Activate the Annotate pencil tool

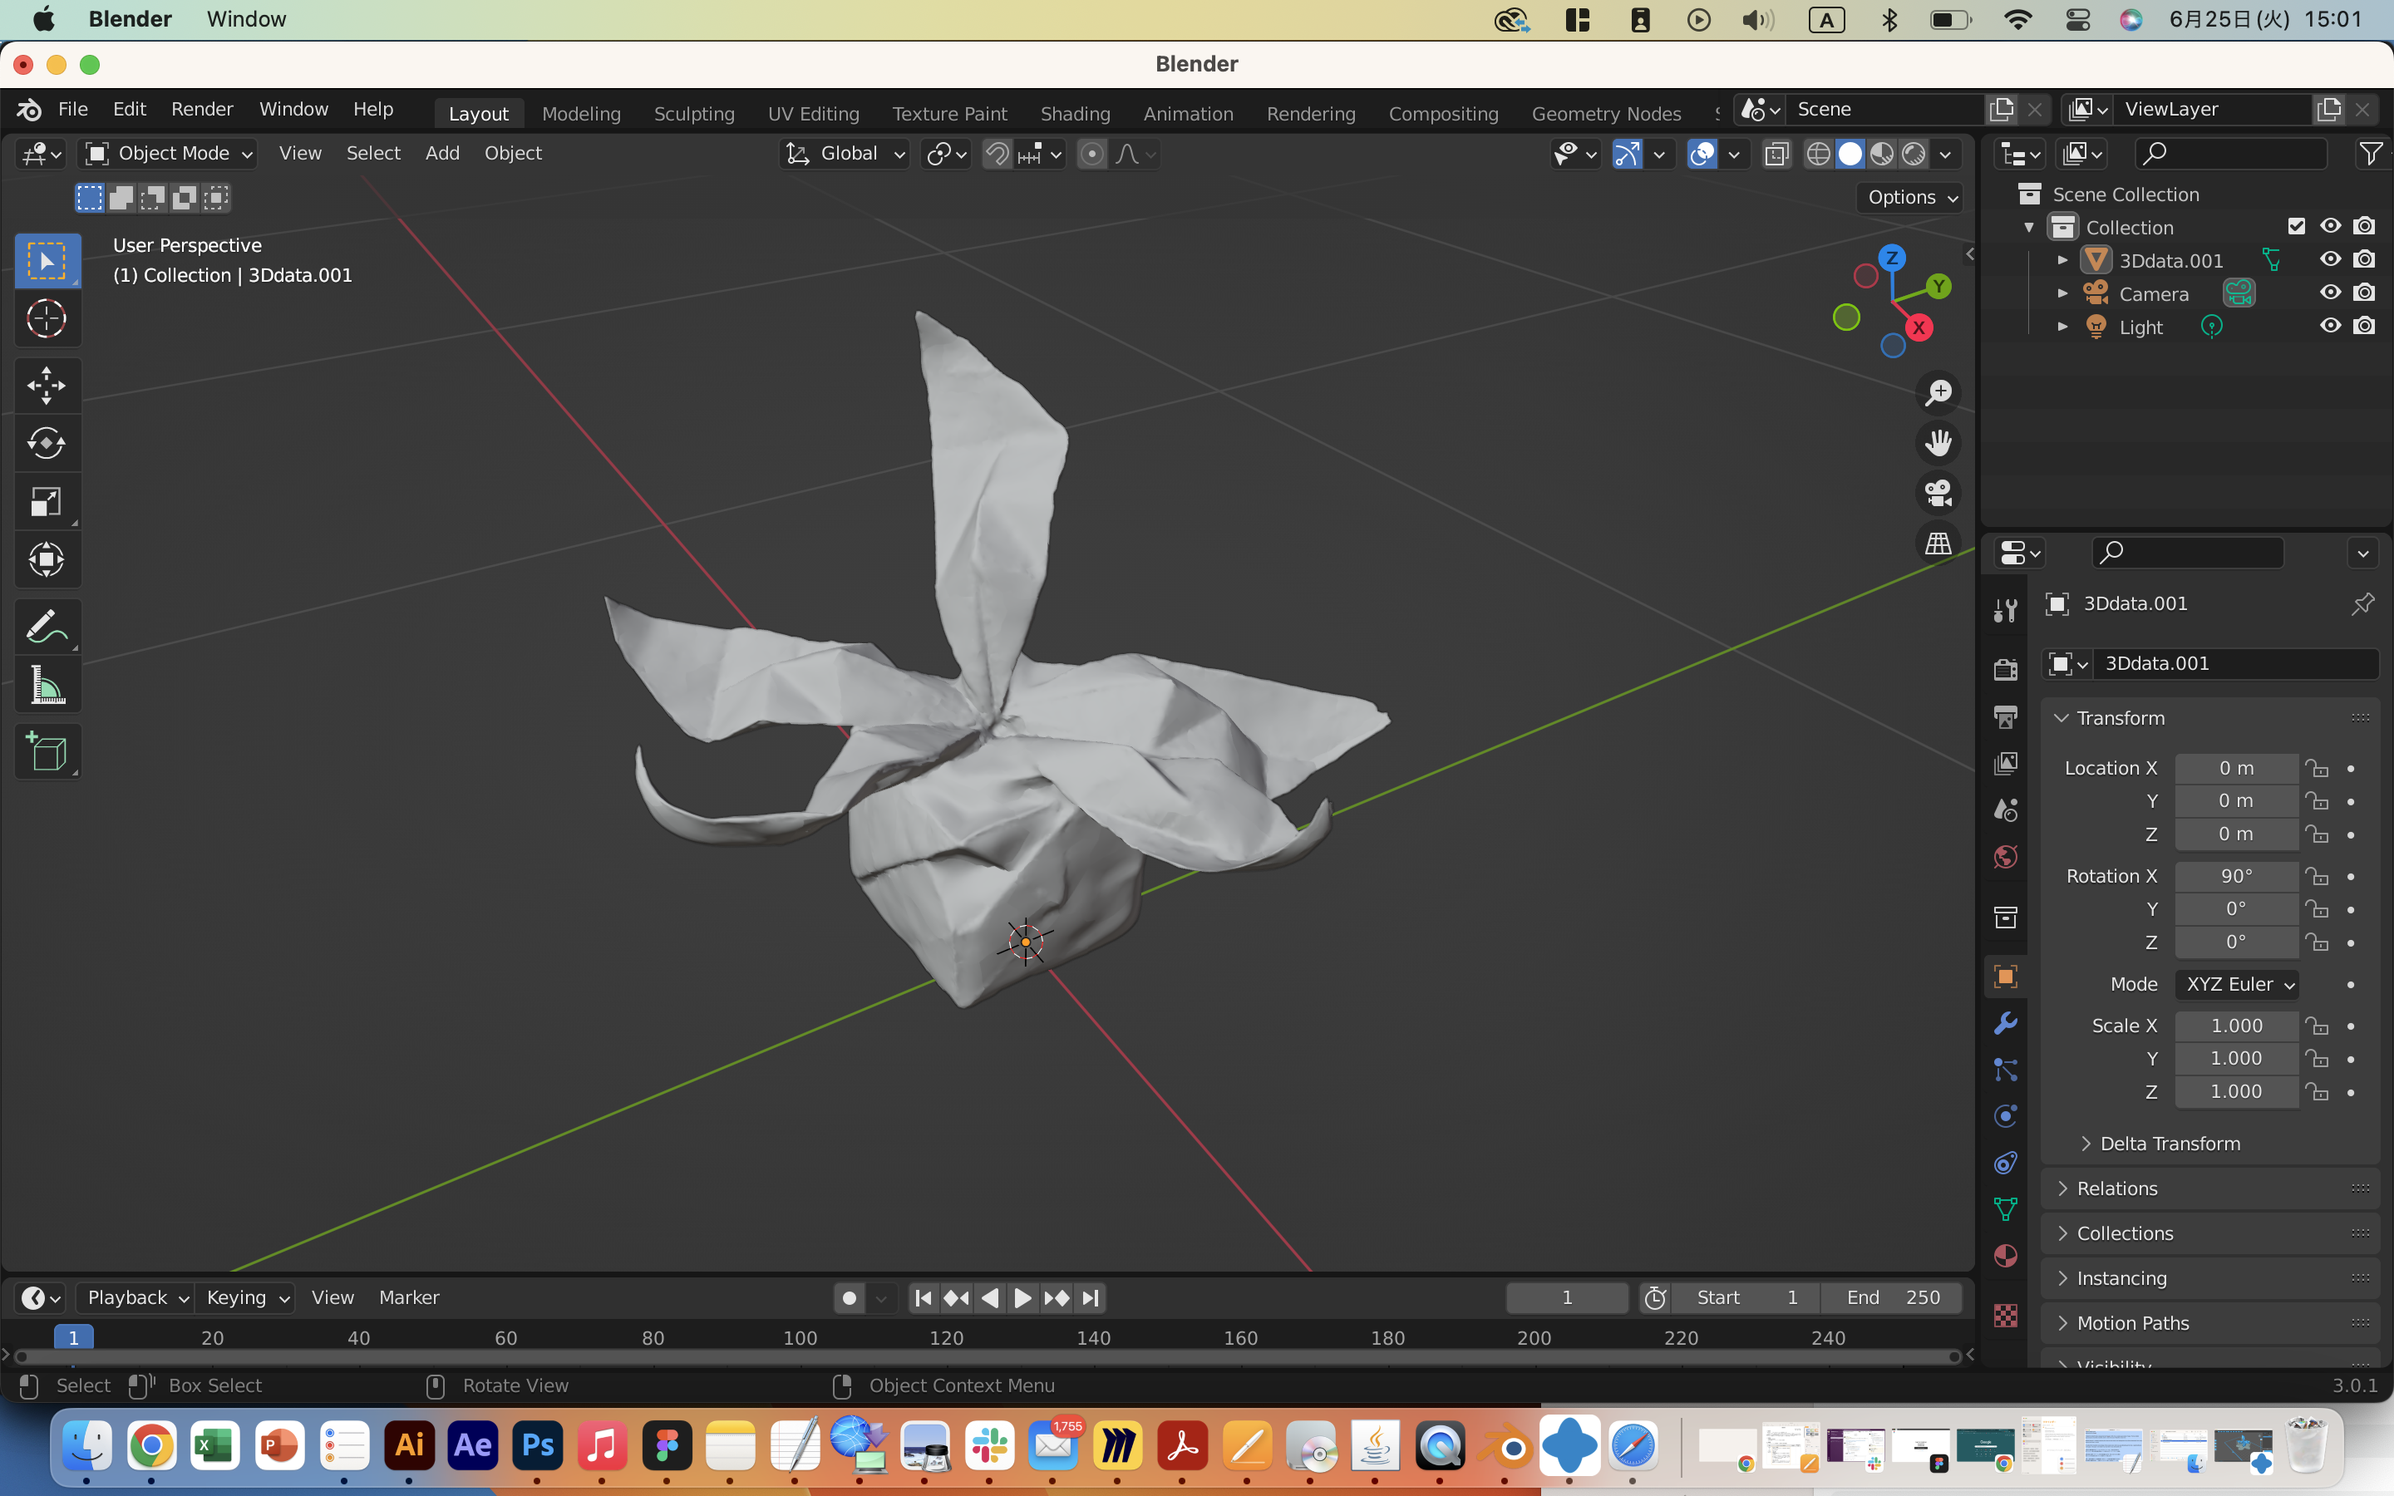[47, 627]
